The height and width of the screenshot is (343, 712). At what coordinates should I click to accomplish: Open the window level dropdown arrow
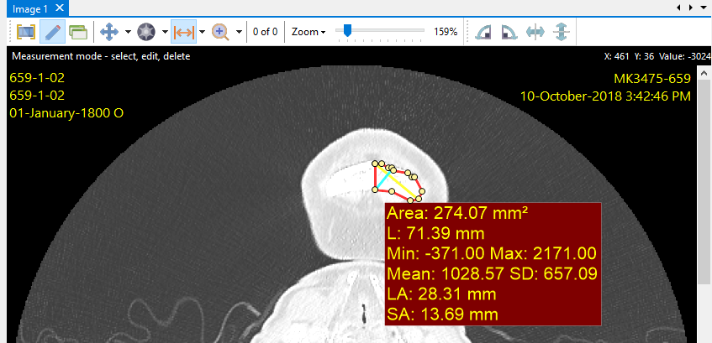(x=165, y=32)
